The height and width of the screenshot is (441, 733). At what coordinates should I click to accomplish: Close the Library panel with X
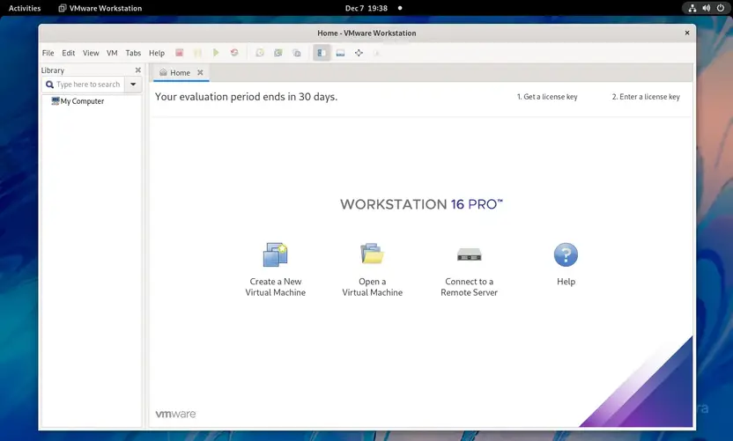pyautogui.click(x=138, y=70)
